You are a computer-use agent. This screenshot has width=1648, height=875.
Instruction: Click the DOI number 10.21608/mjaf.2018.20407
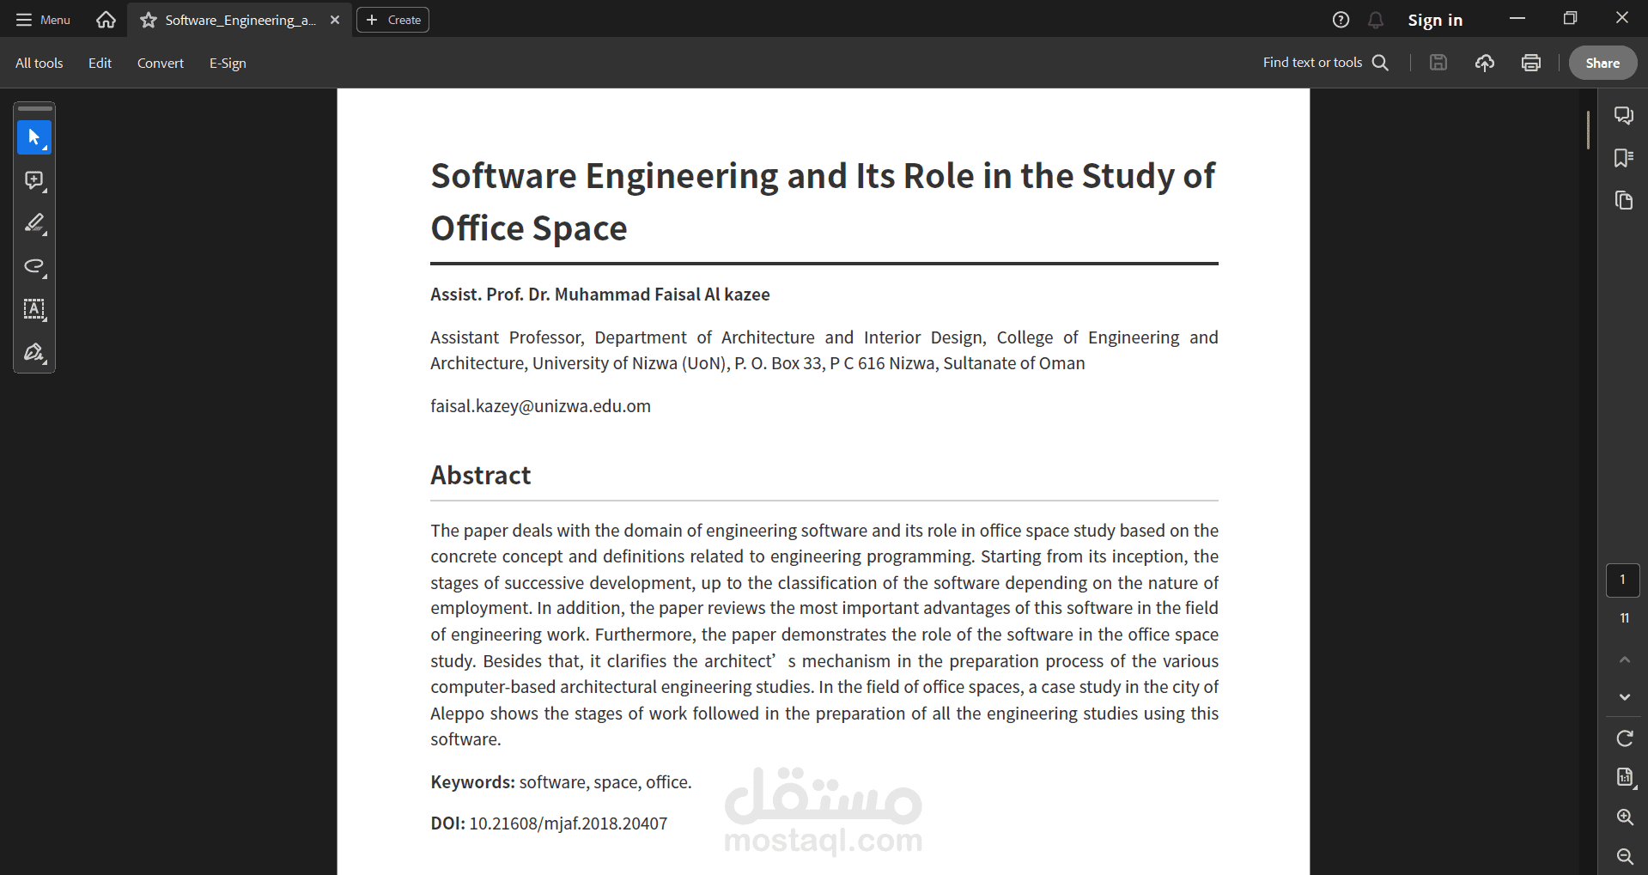pos(568,823)
